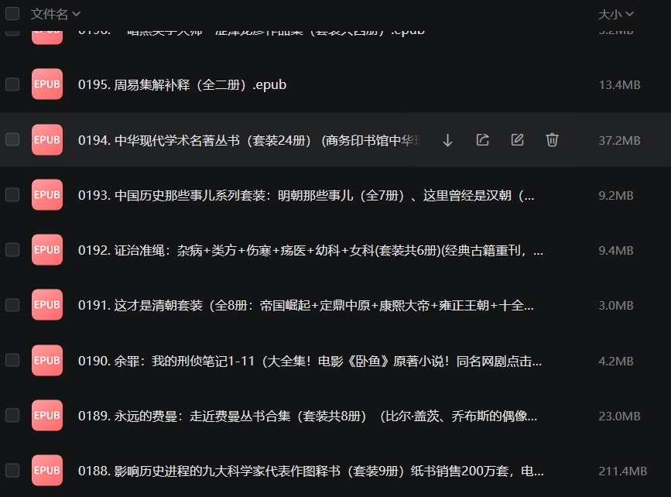Share file 0194 with the share icon
Viewport: 671px width, 497px height.
pyautogui.click(x=482, y=140)
